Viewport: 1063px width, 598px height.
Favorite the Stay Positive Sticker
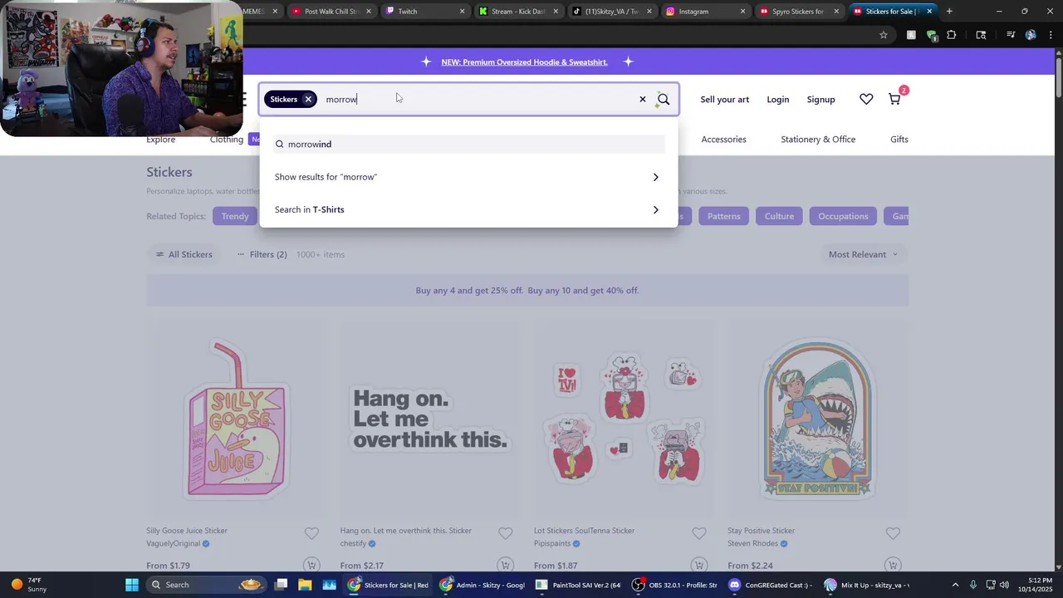[x=893, y=533]
